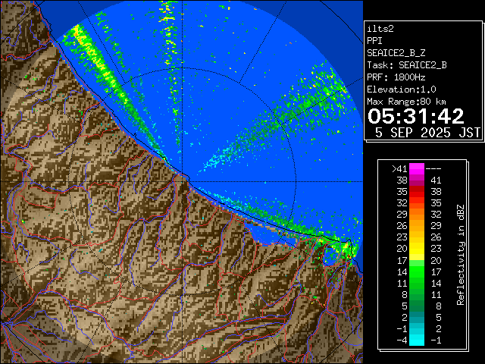Viewport: 485px width, 364px height.
Task: Select the cyan -4 dBZ legend color
Action: point(417,339)
